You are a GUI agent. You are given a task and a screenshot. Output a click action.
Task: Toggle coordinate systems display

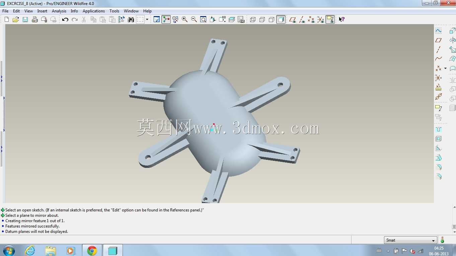click(x=321, y=19)
